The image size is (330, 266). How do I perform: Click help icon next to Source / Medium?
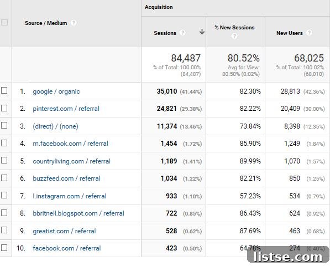point(74,23)
